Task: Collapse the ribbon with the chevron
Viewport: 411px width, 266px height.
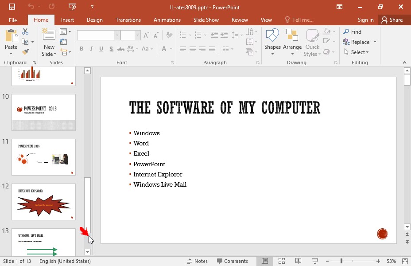Action: point(404,63)
